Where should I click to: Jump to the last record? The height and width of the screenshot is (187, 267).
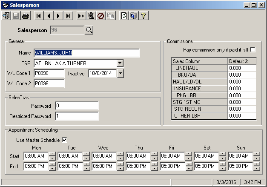pyautogui.click(x=68, y=16)
